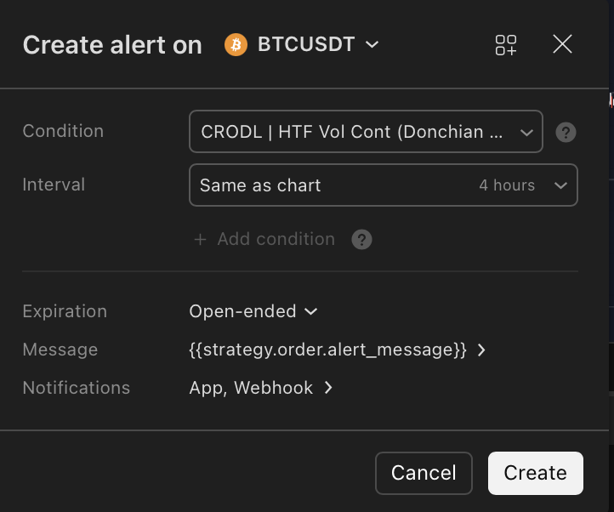Click the Cancel button
The image size is (614, 512).
[424, 473]
